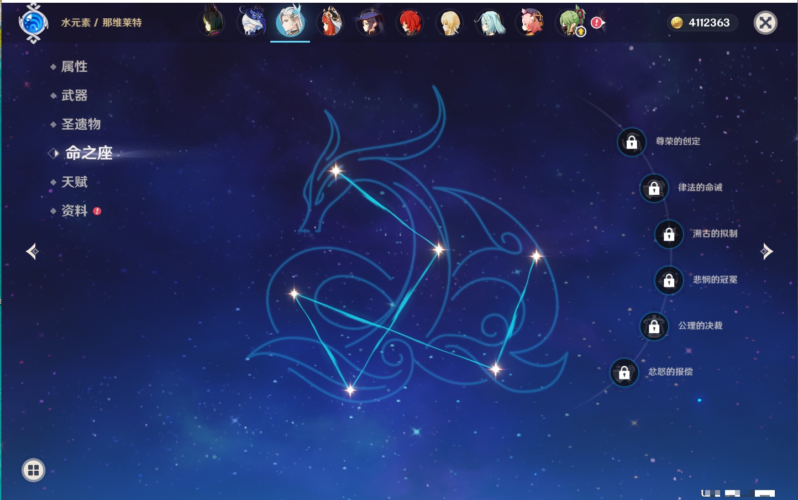Select the blonde Traveler avatar
The image size is (798, 500).
pyautogui.click(x=450, y=23)
